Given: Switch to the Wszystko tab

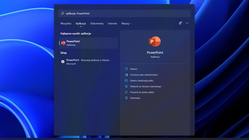Looking at the screenshot, I should 66,23.
